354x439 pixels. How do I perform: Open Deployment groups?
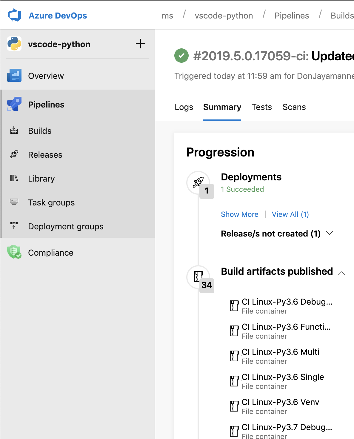[x=66, y=226]
